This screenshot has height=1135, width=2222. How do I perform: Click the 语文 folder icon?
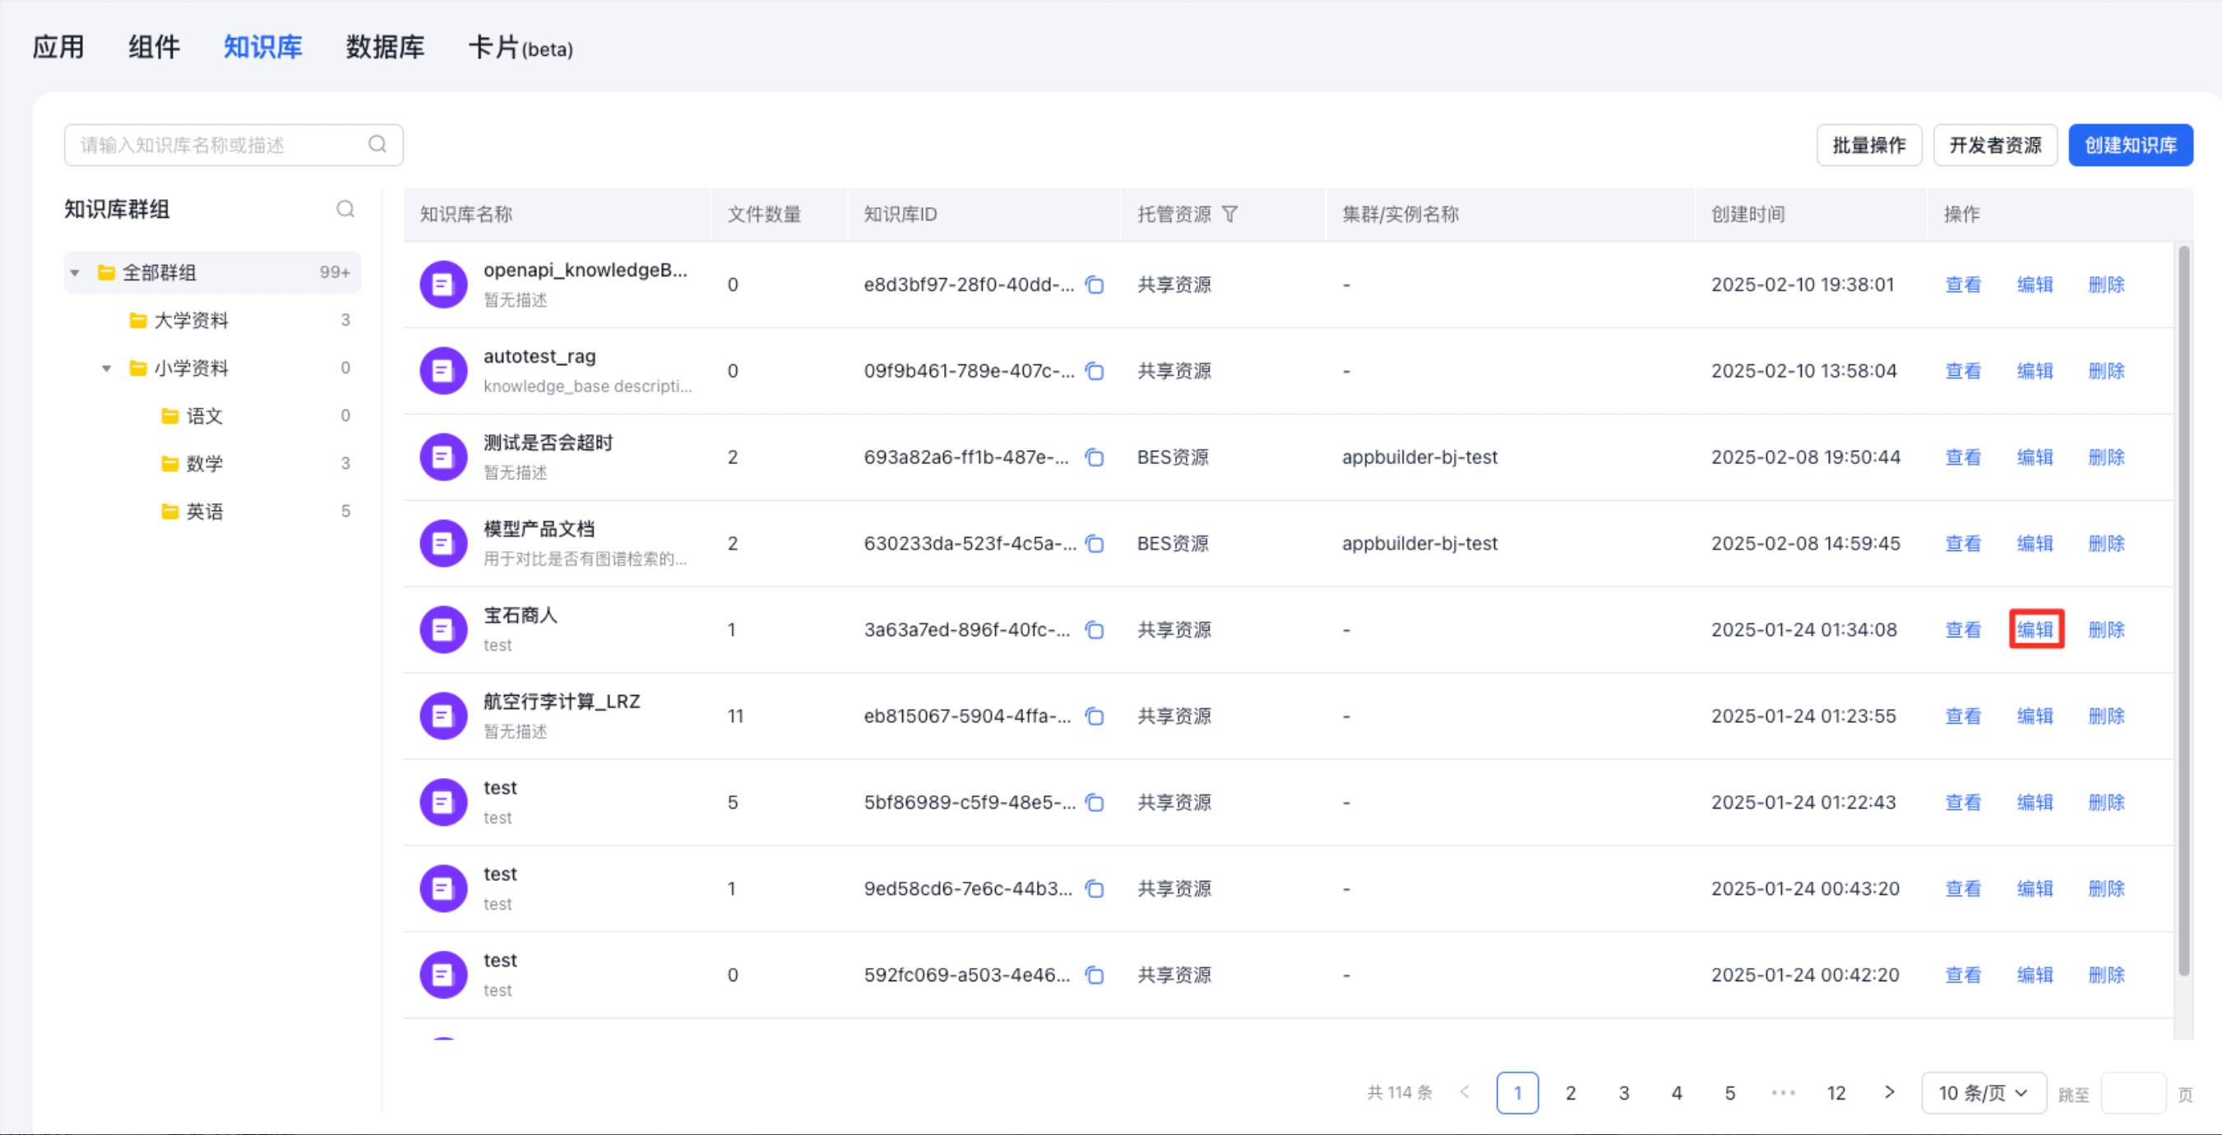tap(170, 416)
